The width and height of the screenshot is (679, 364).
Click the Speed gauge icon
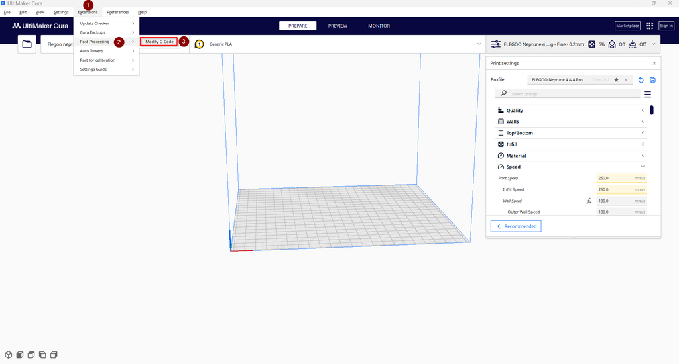tap(501, 167)
